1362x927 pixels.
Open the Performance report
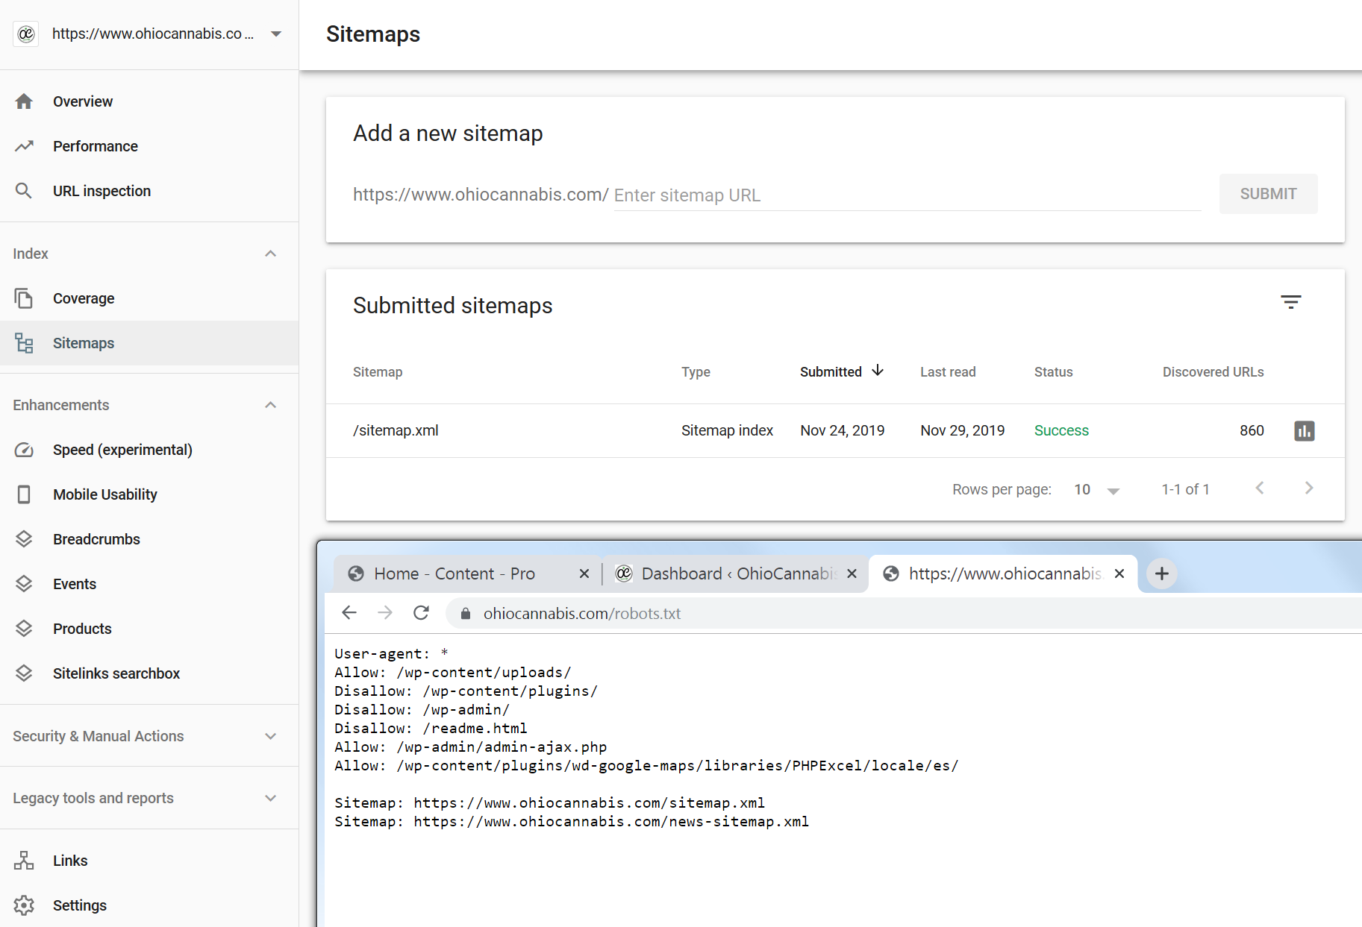point(149,146)
